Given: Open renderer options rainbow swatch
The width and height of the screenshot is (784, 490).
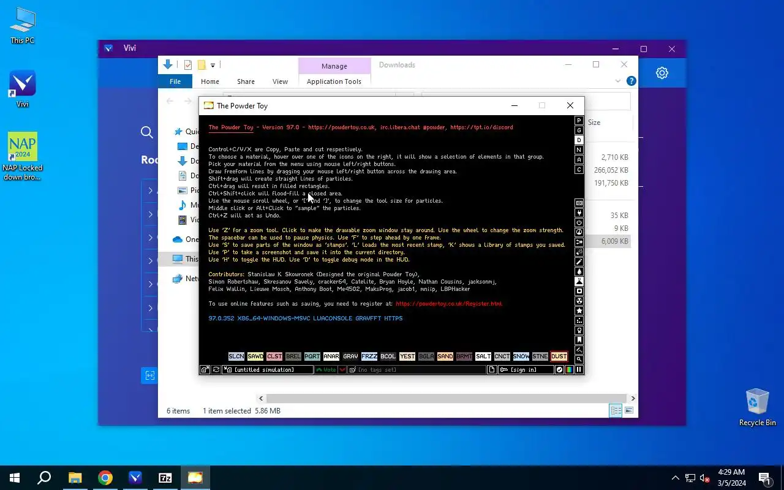Looking at the screenshot, I should tap(569, 370).
